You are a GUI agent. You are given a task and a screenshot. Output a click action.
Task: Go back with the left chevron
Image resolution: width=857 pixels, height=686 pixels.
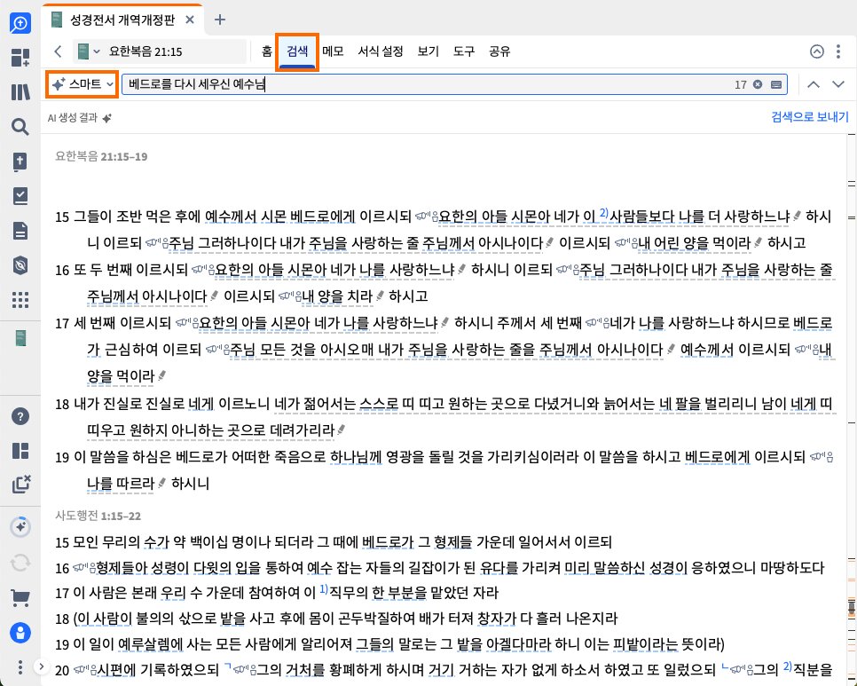pyautogui.click(x=58, y=51)
